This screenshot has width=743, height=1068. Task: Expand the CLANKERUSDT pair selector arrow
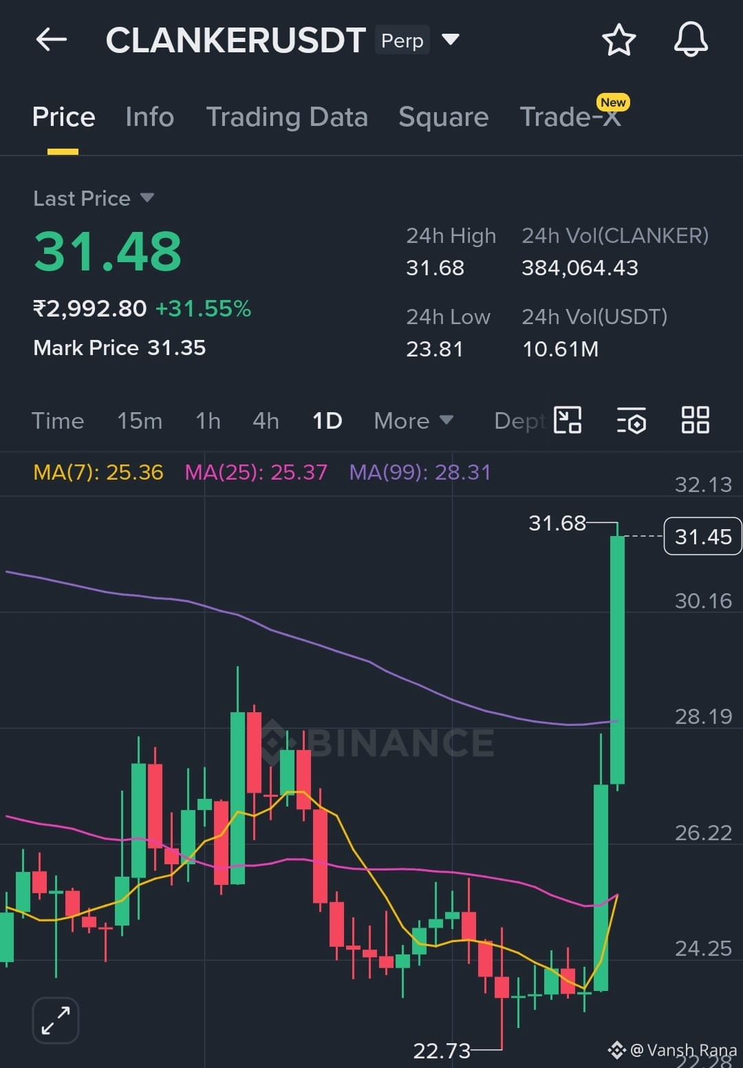pos(451,39)
